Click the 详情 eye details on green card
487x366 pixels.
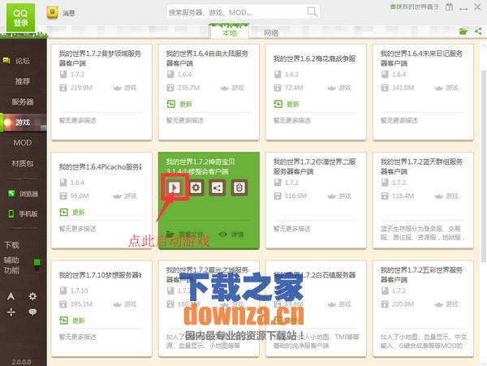[x=231, y=234]
